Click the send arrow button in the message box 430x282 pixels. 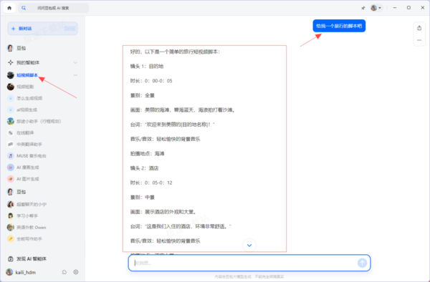362,263
